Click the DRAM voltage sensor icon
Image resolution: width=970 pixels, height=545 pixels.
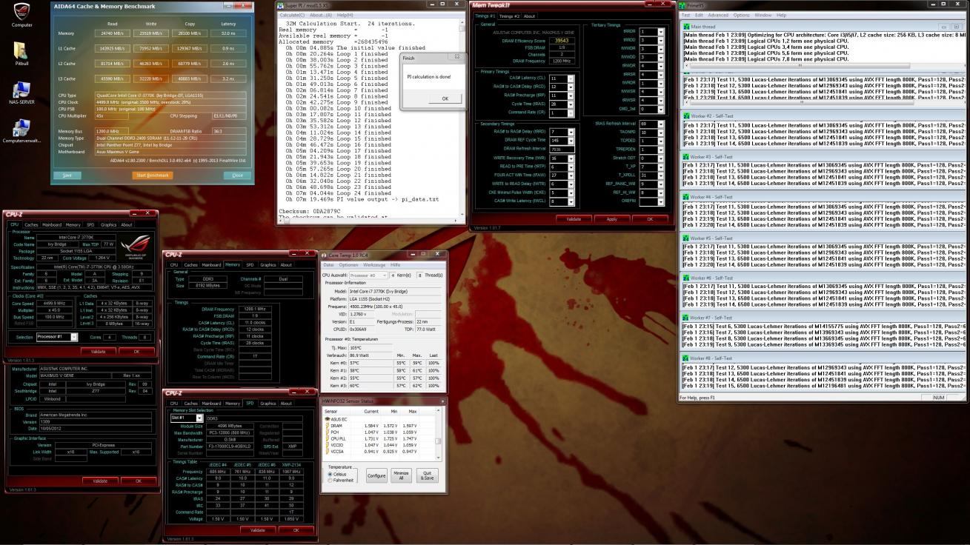point(328,426)
